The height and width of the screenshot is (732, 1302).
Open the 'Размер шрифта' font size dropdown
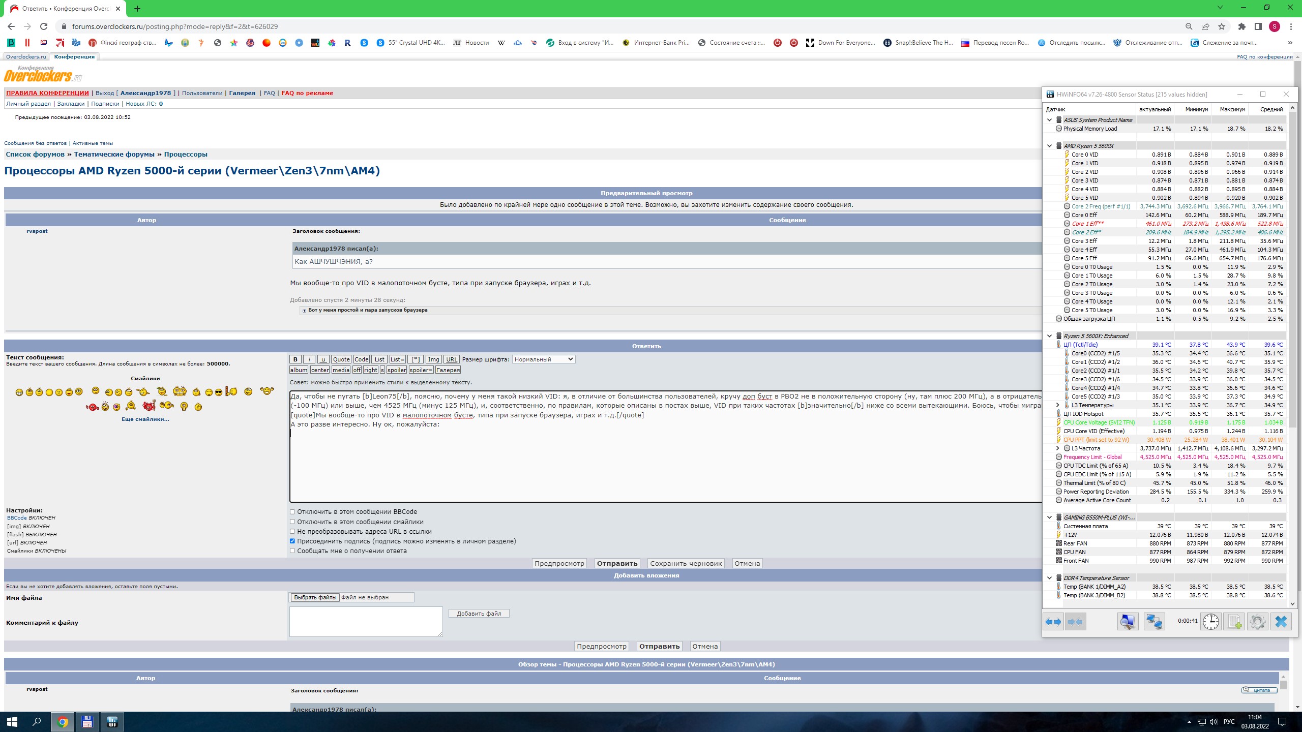click(543, 359)
